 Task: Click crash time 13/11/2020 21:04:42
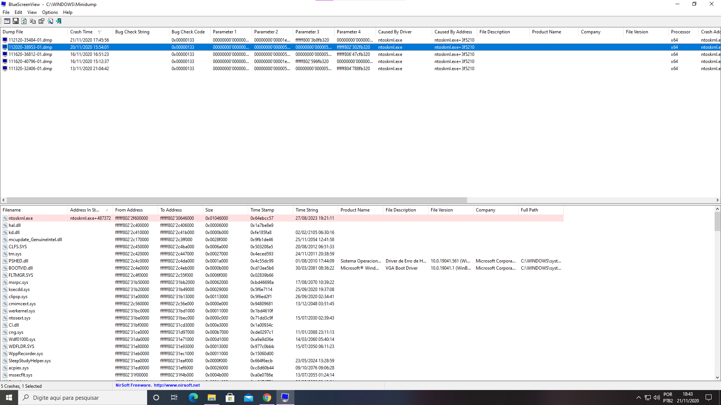point(89,68)
